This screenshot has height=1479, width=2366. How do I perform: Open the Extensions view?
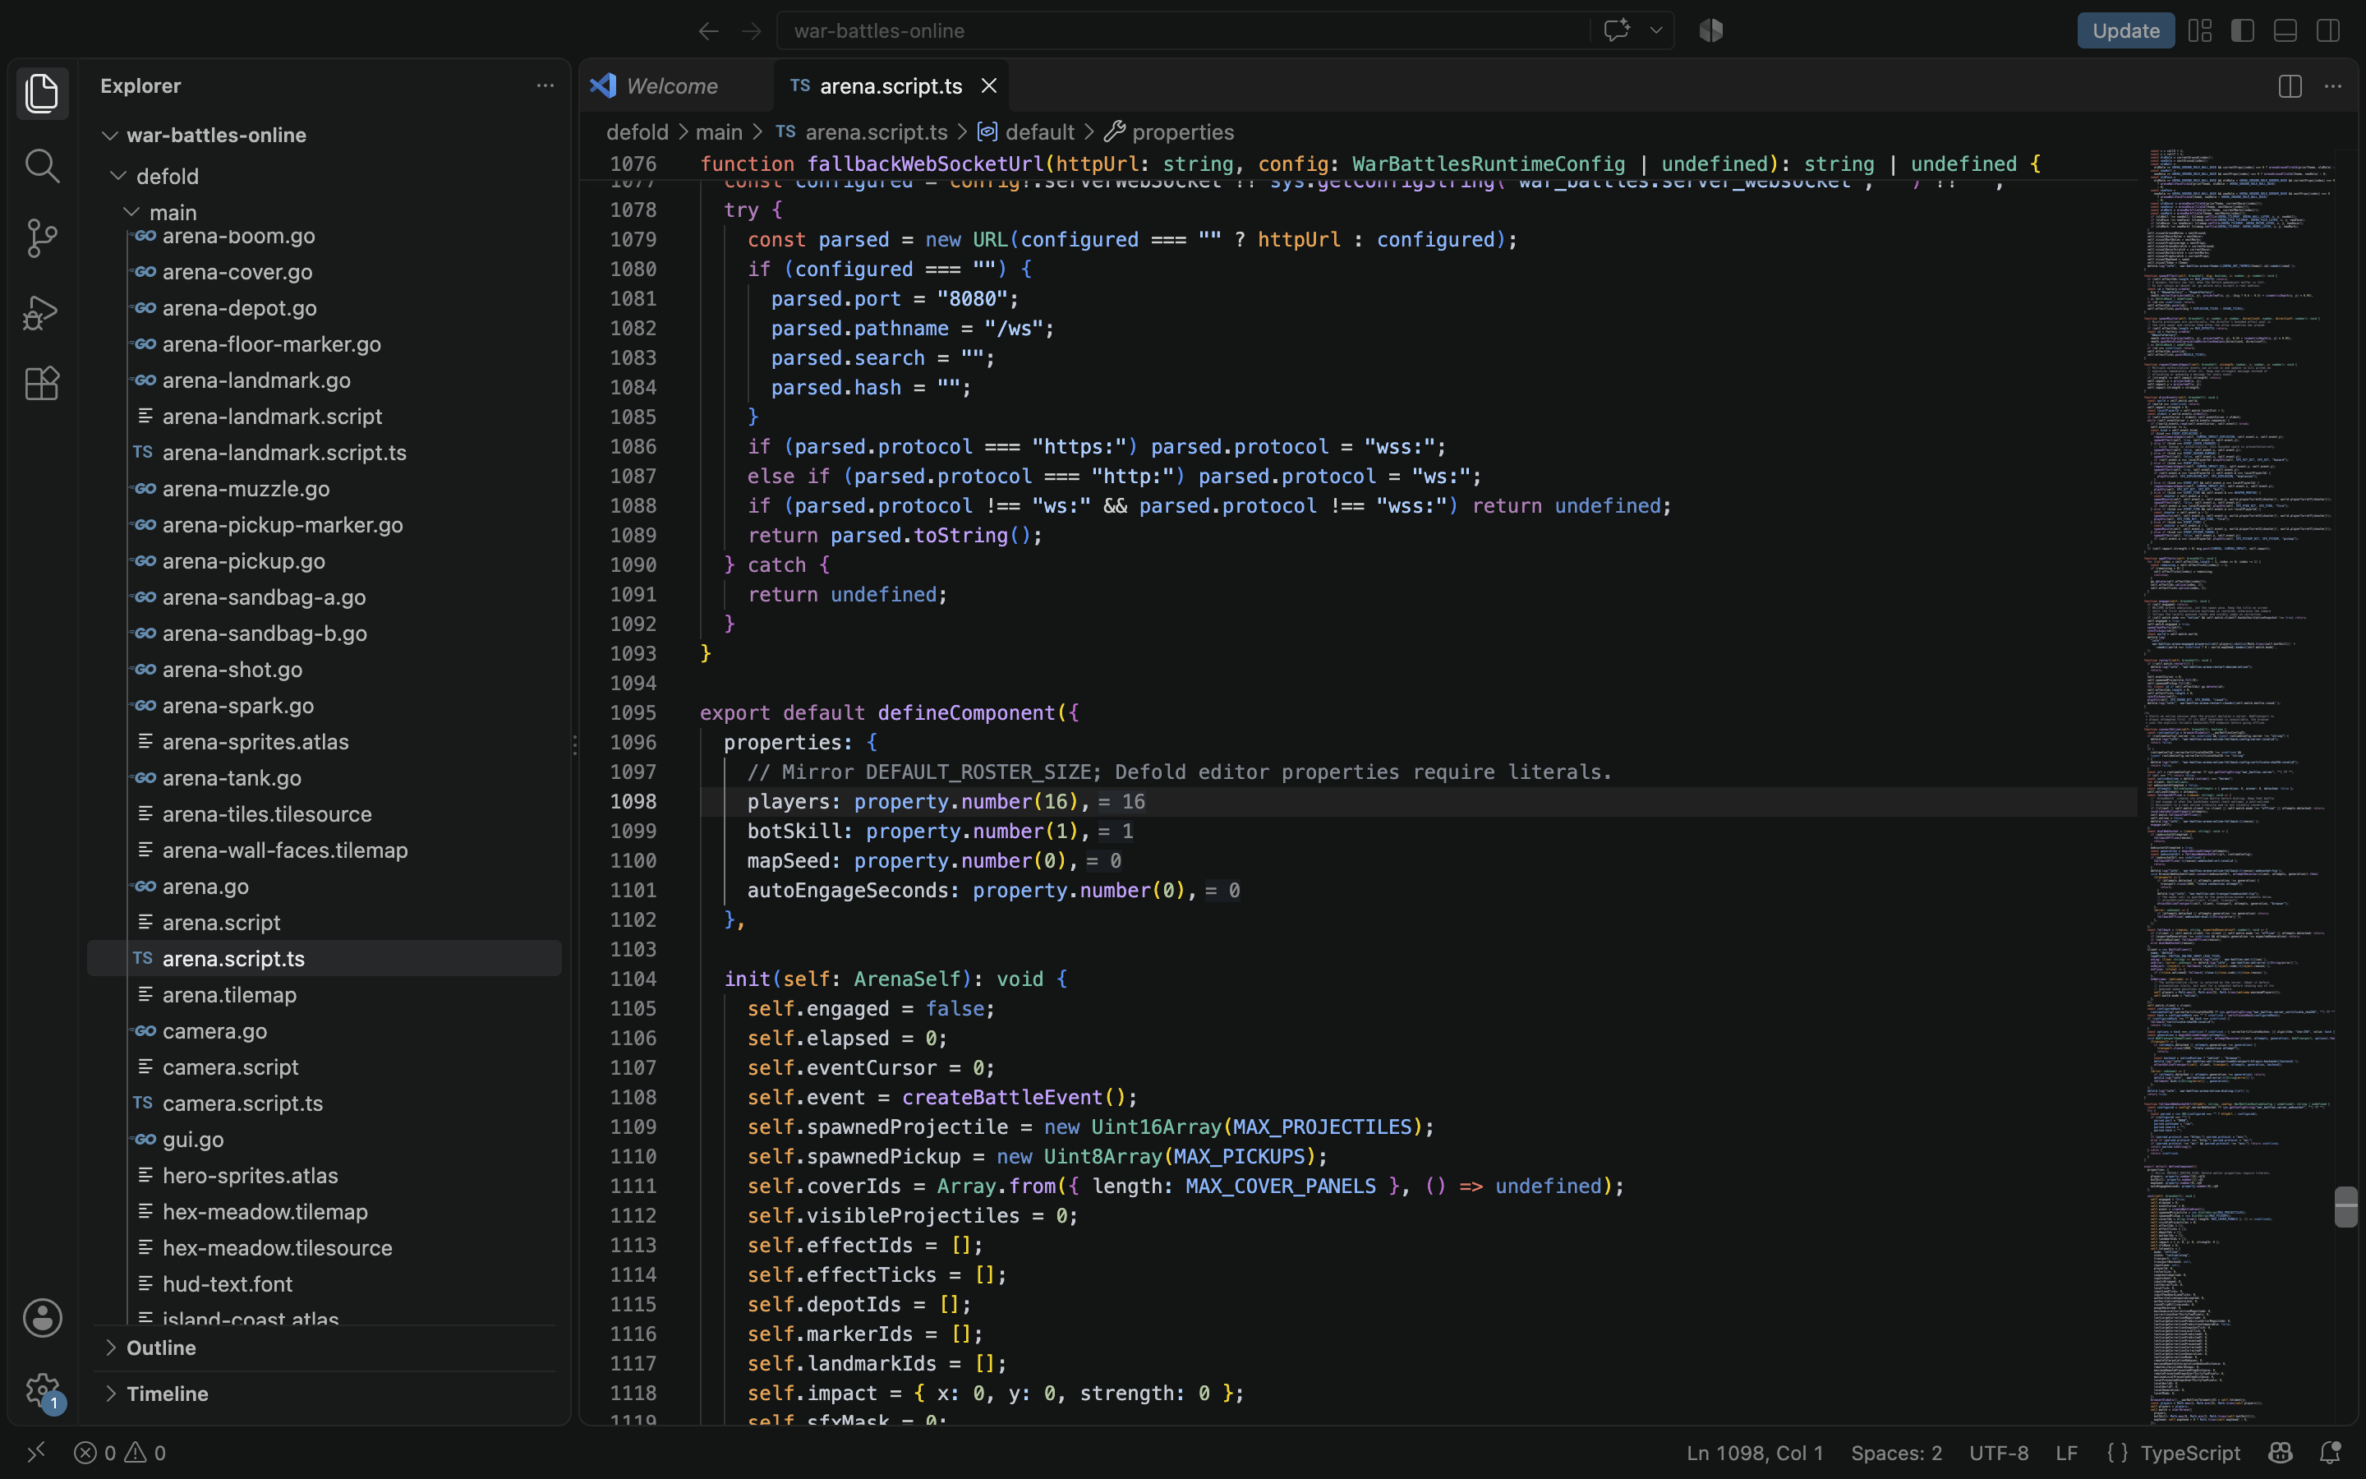click(42, 385)
